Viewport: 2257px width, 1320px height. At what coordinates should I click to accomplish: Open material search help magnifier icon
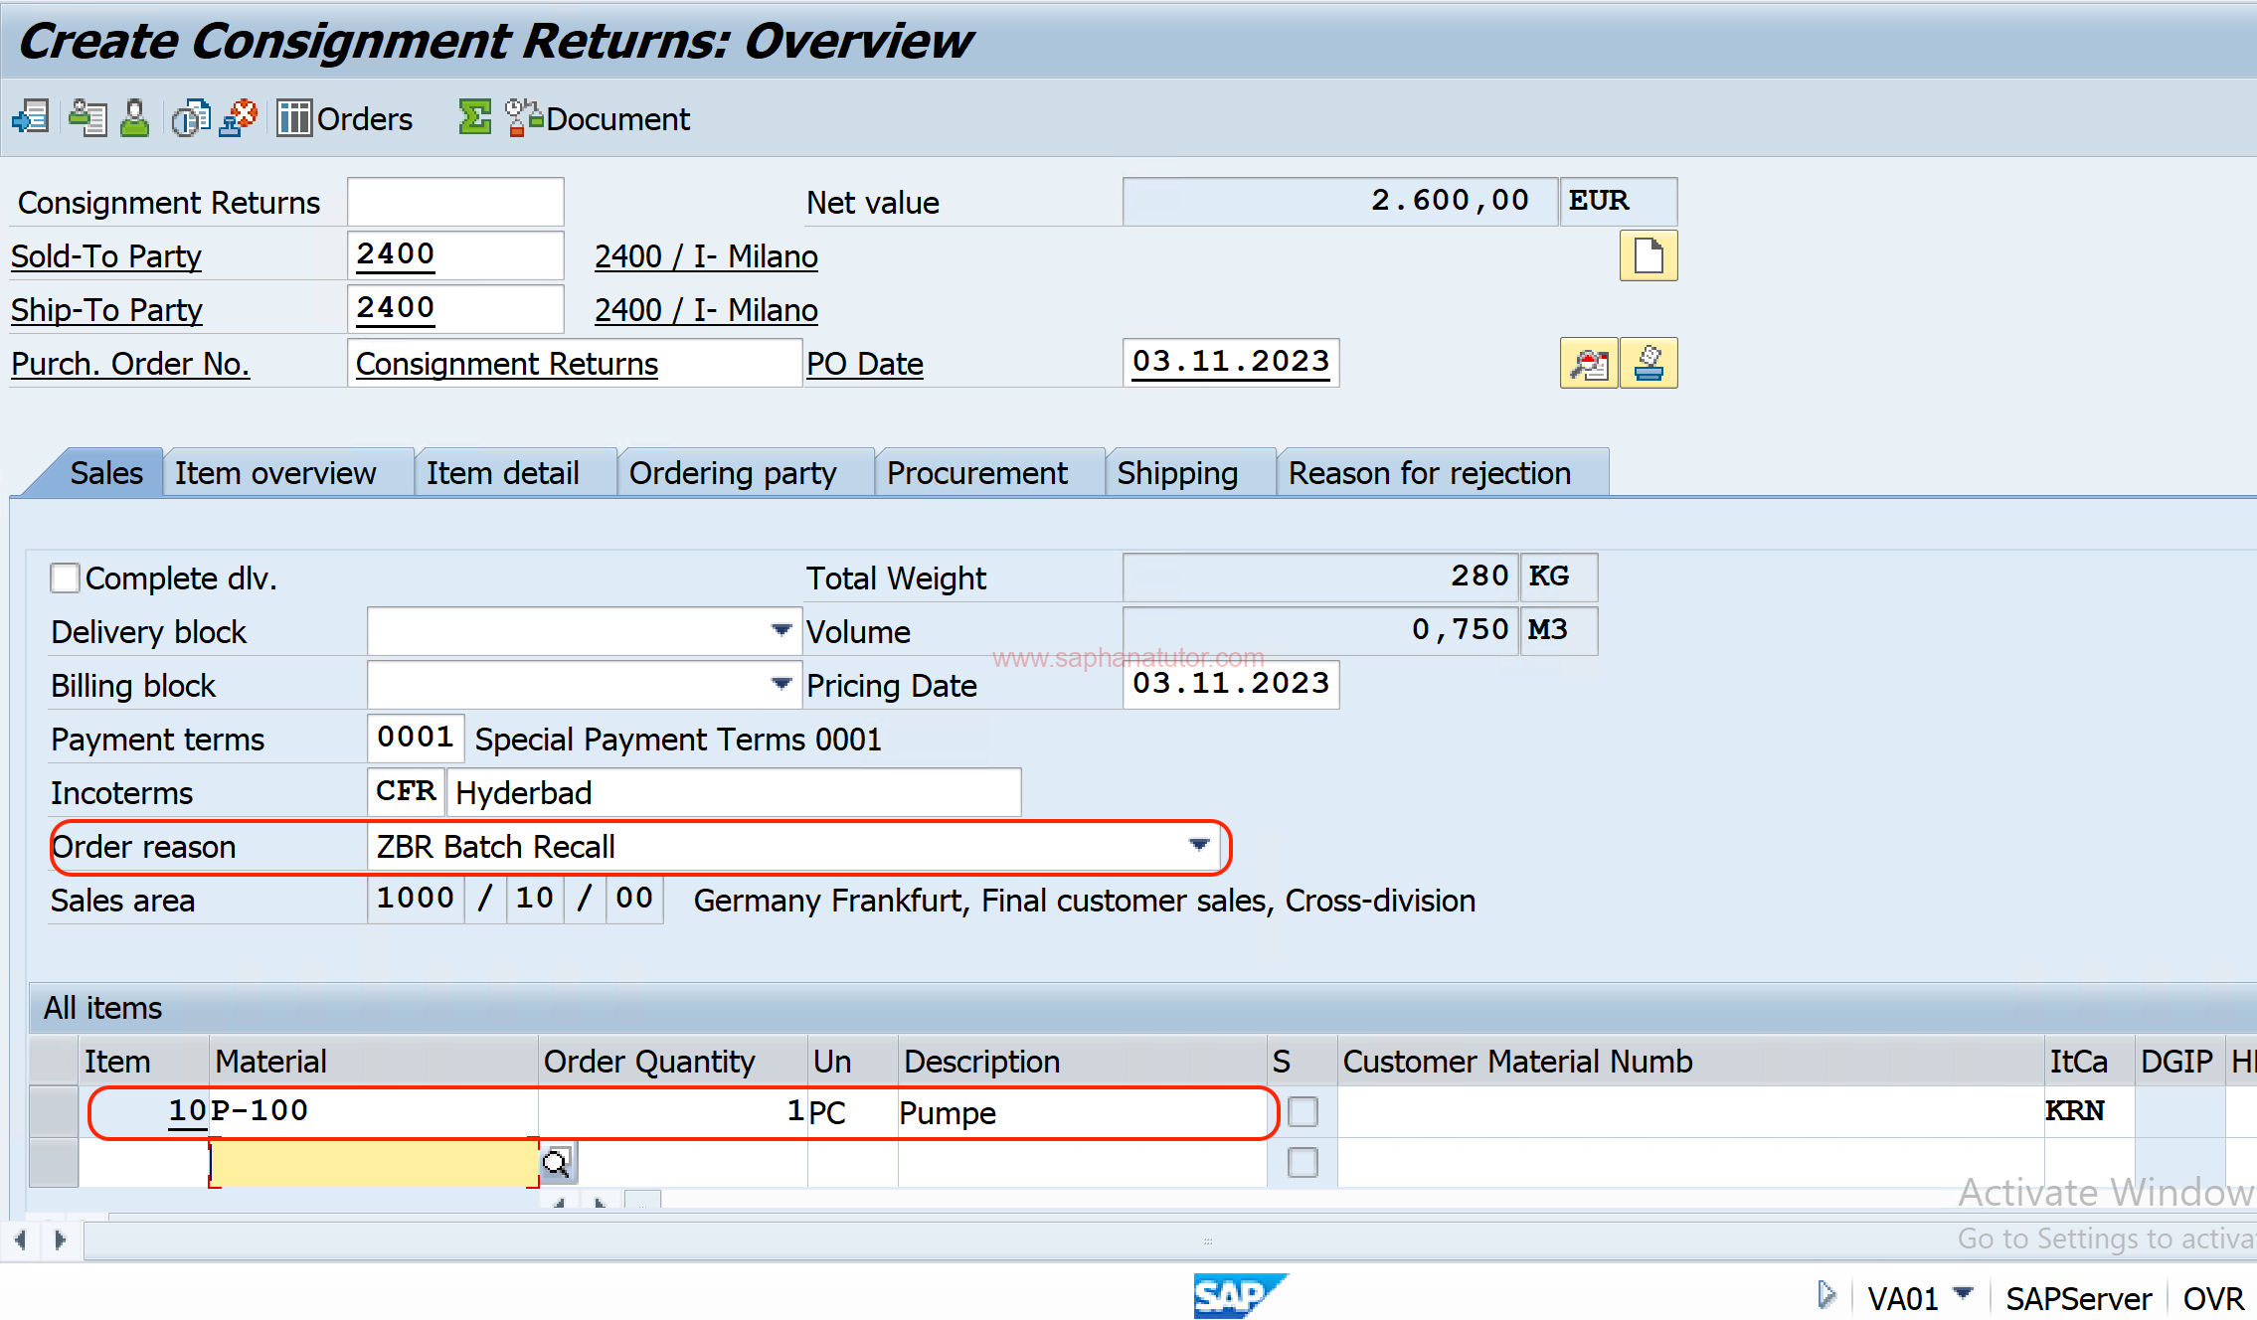tap(557, 1162)
